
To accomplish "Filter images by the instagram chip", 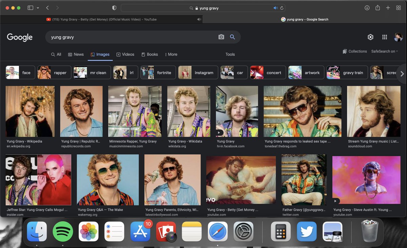I will coord(198,73).
